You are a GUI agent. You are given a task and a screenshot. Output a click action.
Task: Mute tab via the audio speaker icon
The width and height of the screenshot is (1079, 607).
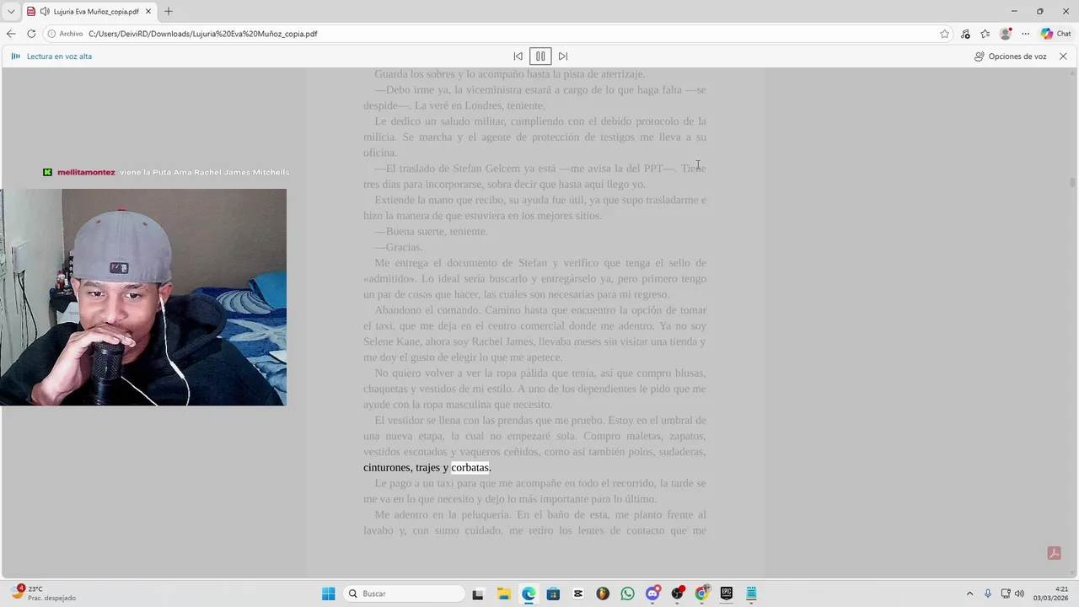tap(46, 12)
